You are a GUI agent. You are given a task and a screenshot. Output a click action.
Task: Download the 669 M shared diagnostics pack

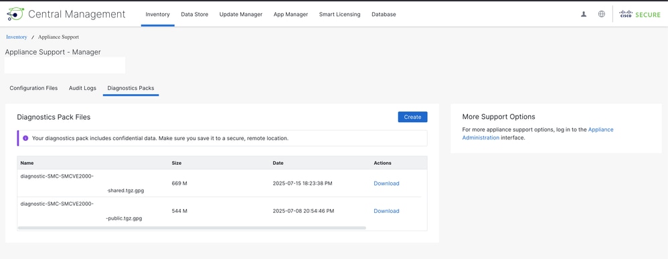click(386, 184)
